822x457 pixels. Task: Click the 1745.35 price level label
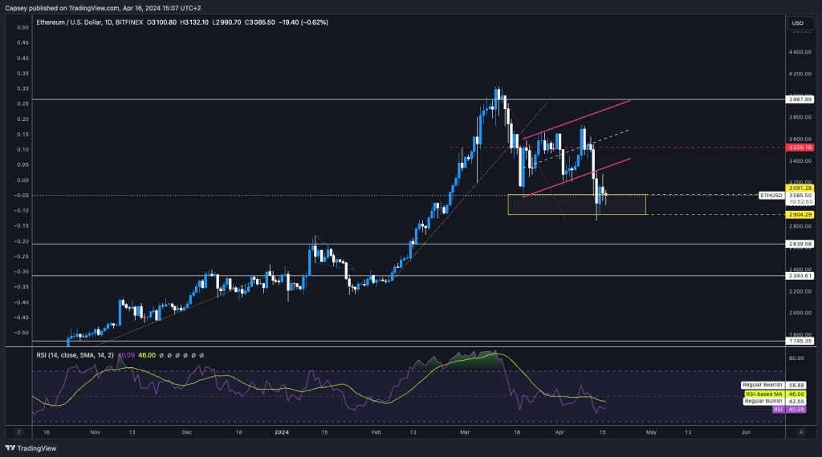point(779,341)
